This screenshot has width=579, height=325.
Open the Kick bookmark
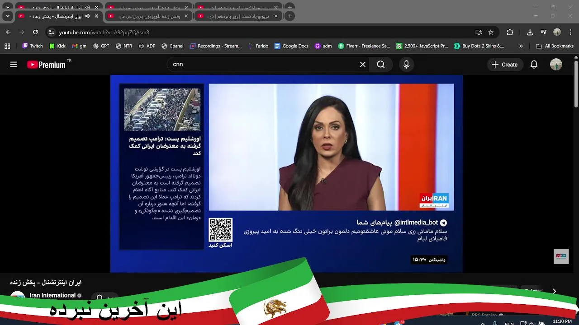(57, 46)
